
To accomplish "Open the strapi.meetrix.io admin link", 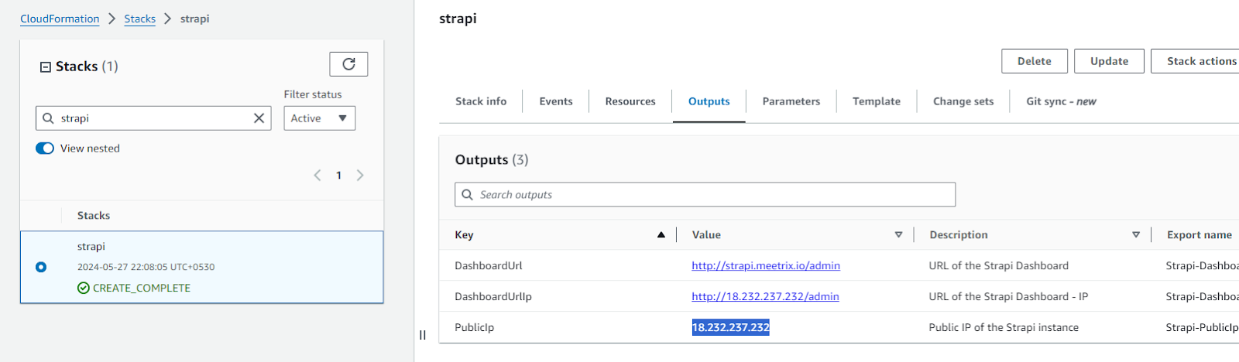I will 765,265.
